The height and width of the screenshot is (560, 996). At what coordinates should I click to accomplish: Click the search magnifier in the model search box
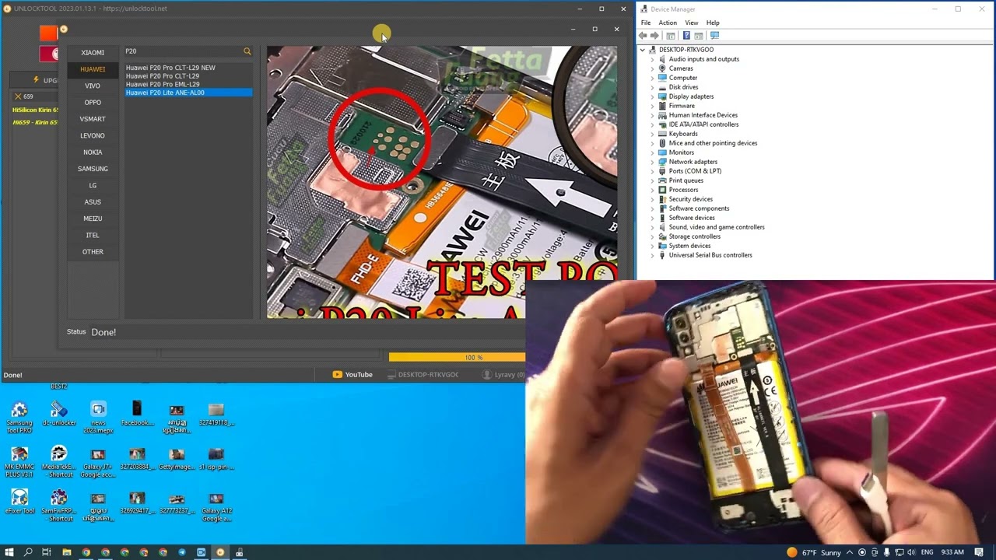(247, 51)
